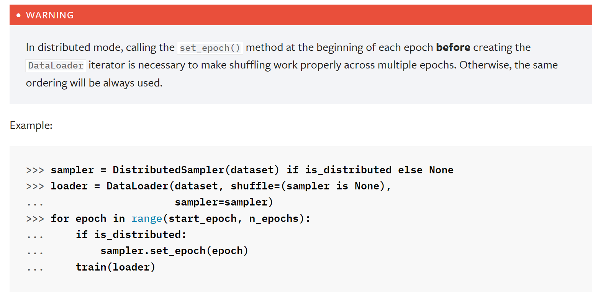
Task: Click the text "ordering will be always used."
Action: coord(94,83)
